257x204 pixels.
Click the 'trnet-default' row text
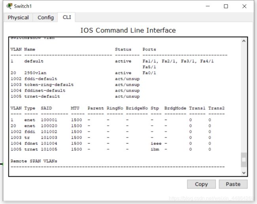42,96
